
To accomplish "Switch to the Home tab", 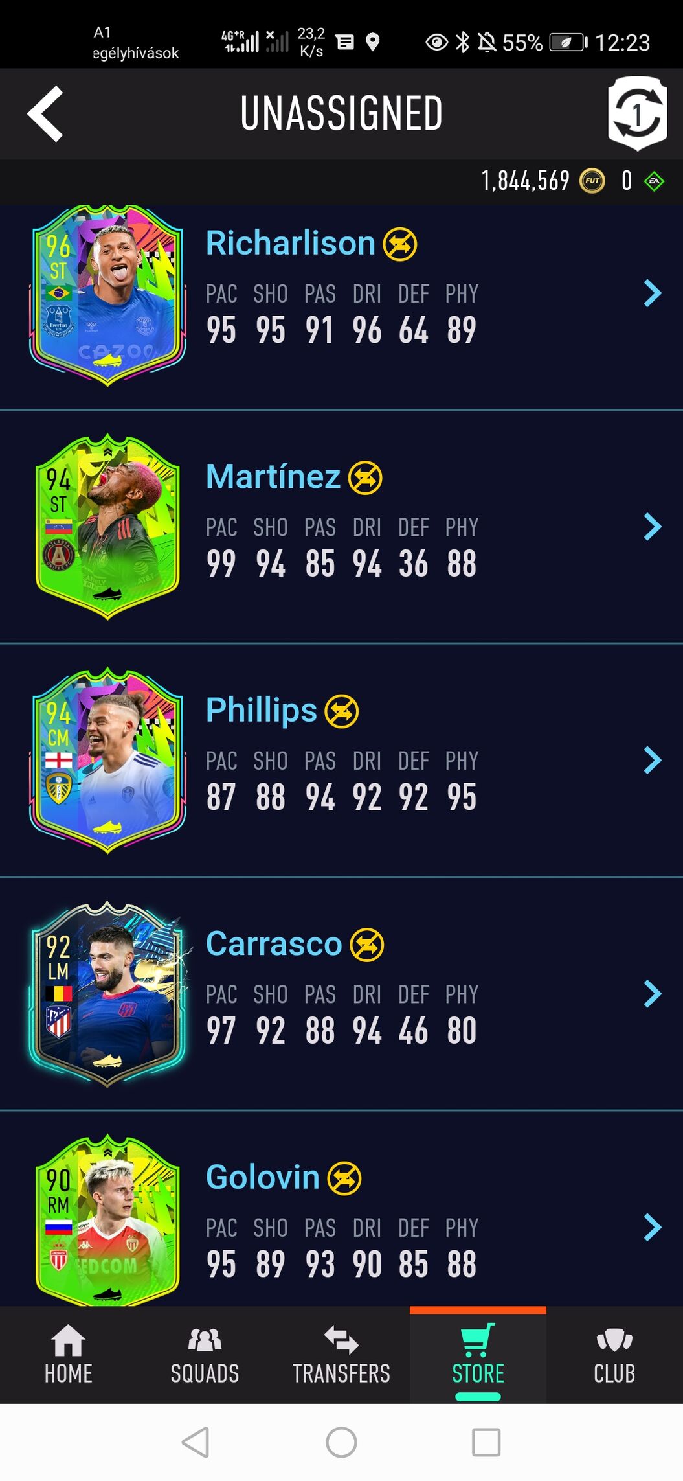I will coord(68,1355).
